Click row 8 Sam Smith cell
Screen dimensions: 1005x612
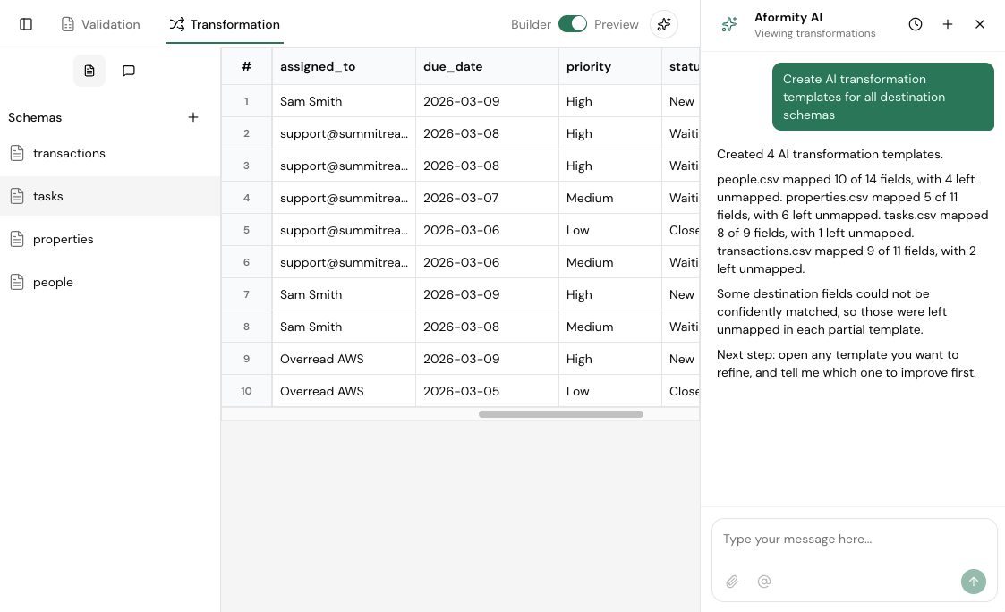[x=344, y=327]
